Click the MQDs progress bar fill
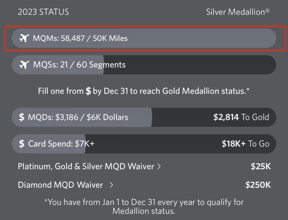288x220 pixels. click(82, 117)
